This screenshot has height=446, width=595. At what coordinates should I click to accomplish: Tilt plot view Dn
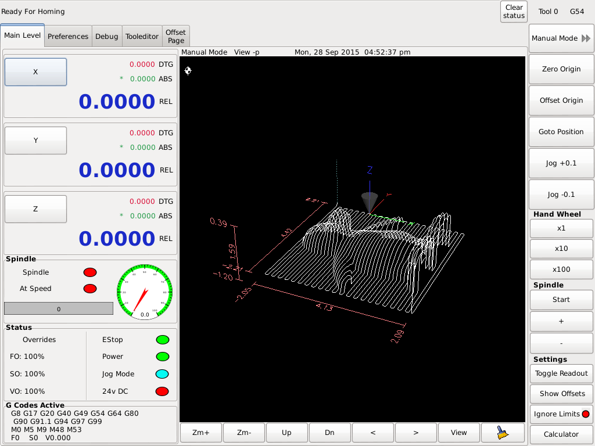[330, 433]
